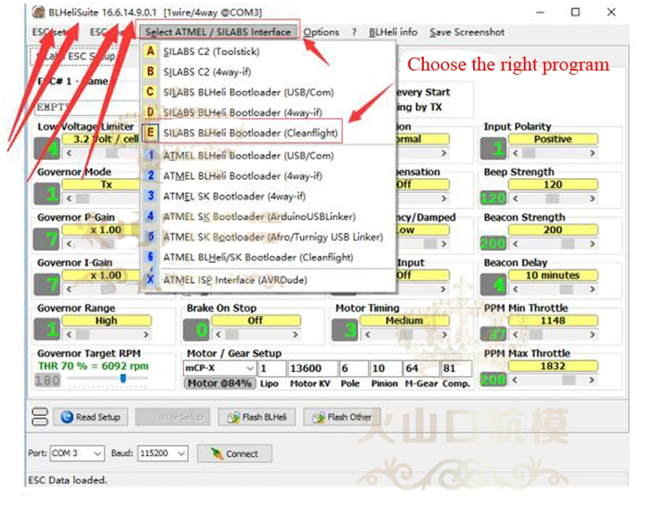Click the Motor KV 13600 field
657x525 pixels.
click(x=312, y=368)
